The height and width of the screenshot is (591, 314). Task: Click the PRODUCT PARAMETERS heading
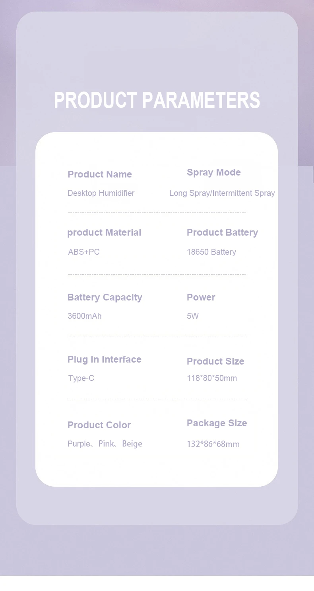coord(157,100)
